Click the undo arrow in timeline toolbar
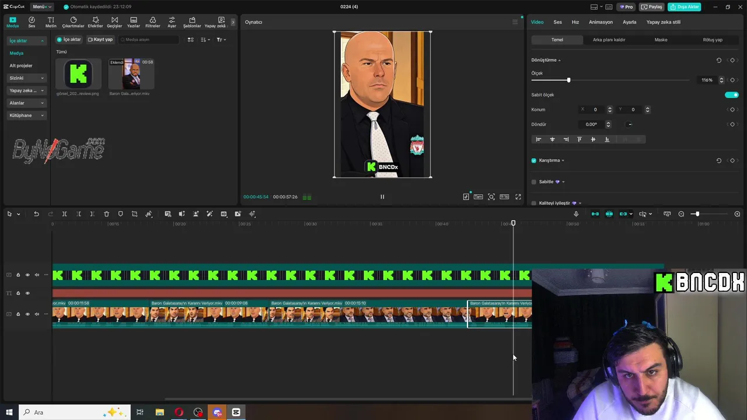The height and width of the screenshot is (420, 747). pyautogui.click(x=36, y=214)
